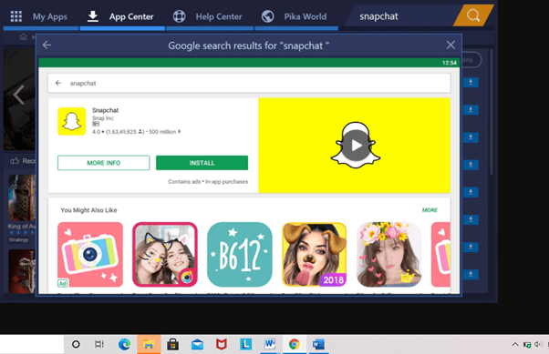Click the third download button in right list
The image size is (549, 354).
[x=471, y=137]
